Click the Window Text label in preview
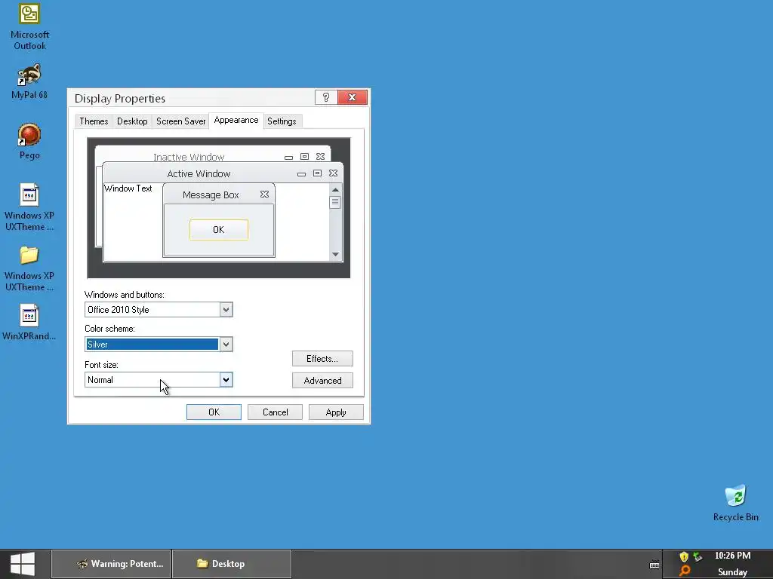 point(128,188)
